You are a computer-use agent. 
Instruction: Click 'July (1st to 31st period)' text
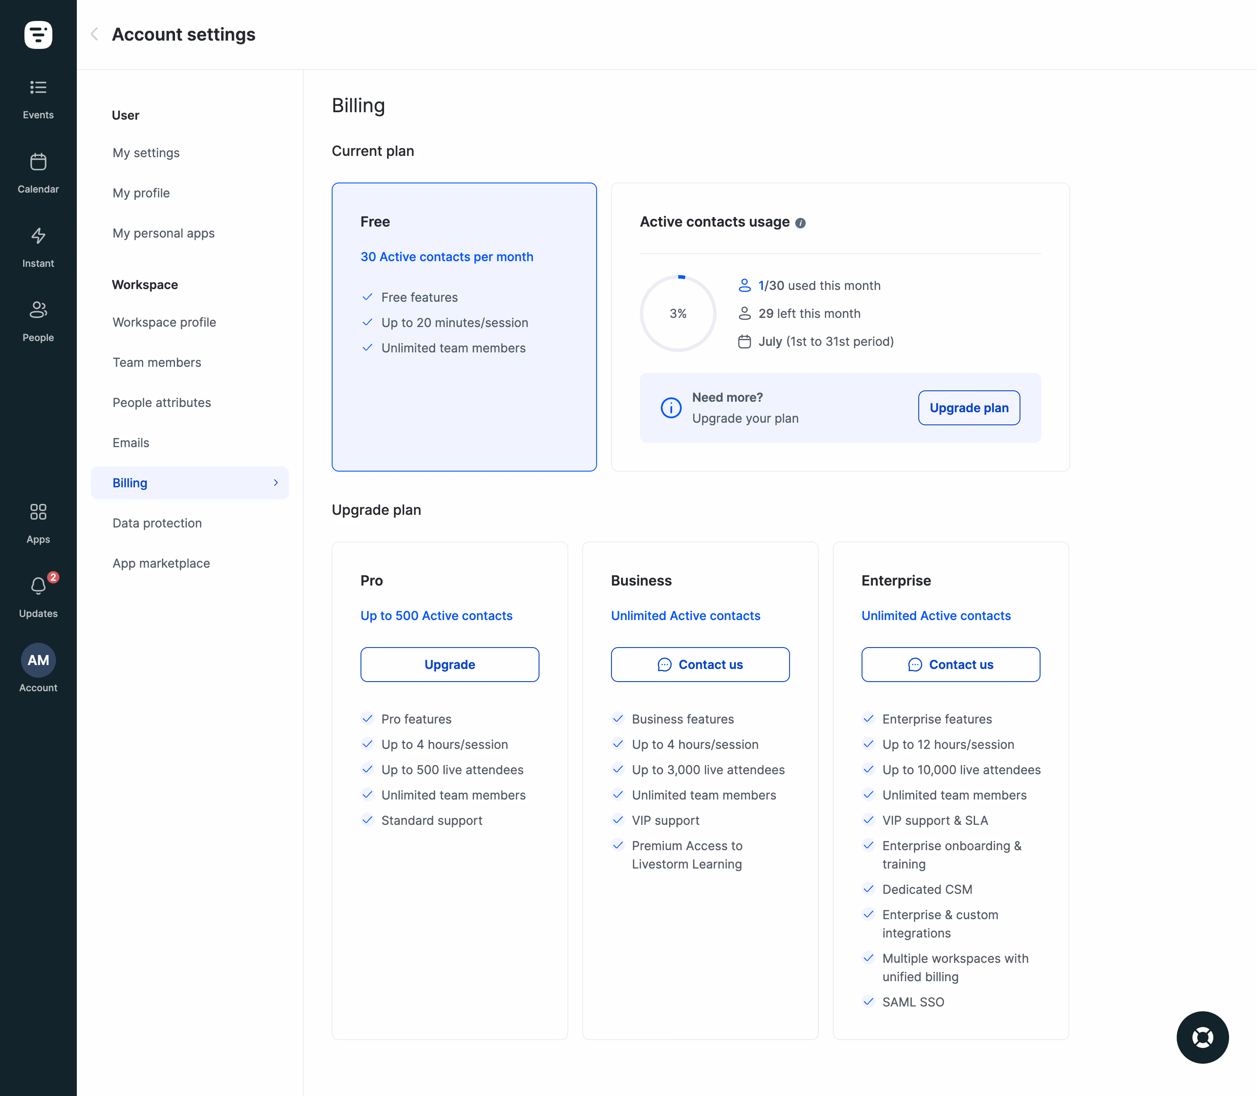826,341
